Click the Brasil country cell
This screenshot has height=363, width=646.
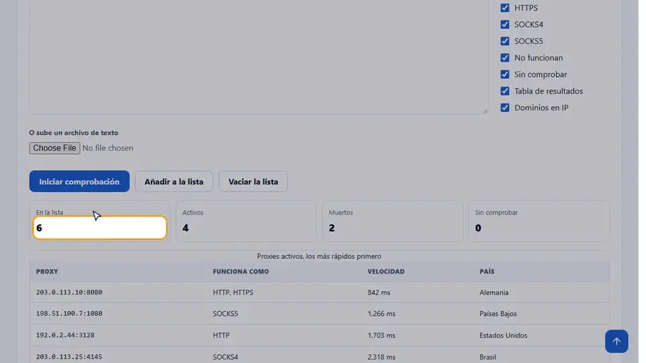(487, 357)
